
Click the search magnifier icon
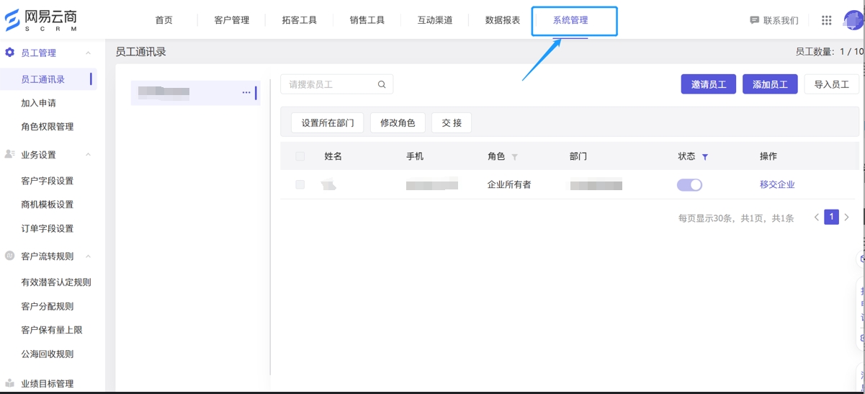pyautogui.click(x=382, y=85)
